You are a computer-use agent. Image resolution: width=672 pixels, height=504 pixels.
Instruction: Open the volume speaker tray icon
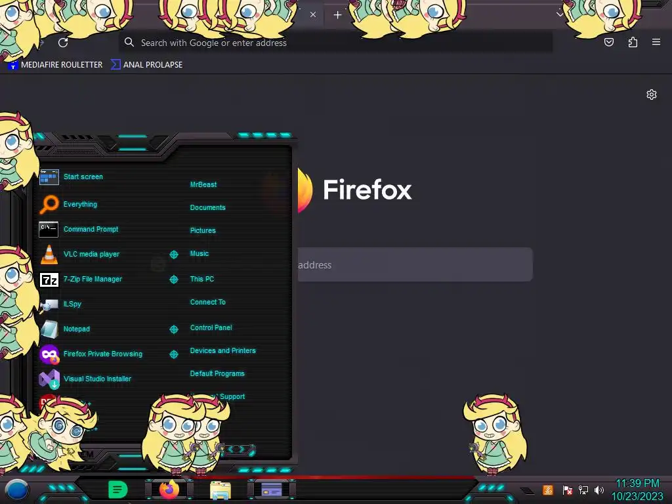pyautogui.click(x=598, y=490)
